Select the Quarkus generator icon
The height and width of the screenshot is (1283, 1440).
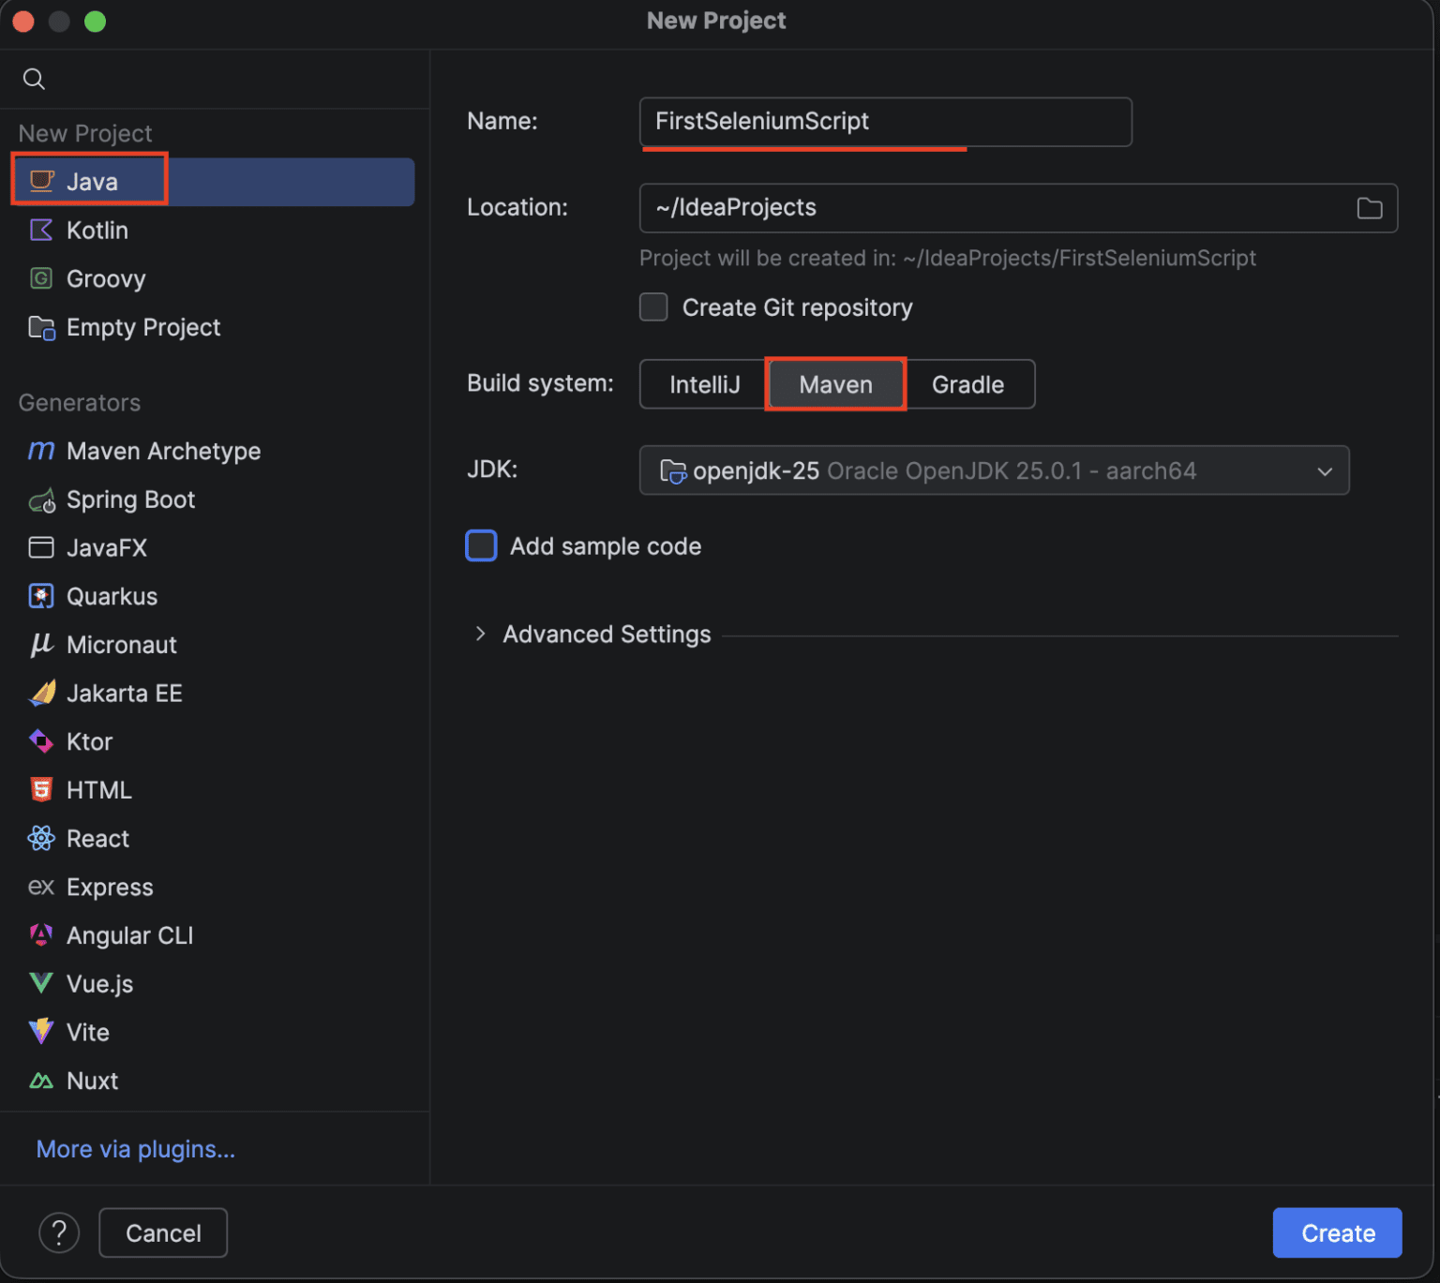point(41,596)
